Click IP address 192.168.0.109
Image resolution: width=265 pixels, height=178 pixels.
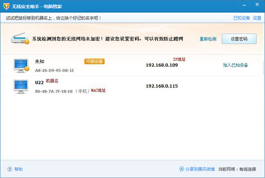coord(162,65)
